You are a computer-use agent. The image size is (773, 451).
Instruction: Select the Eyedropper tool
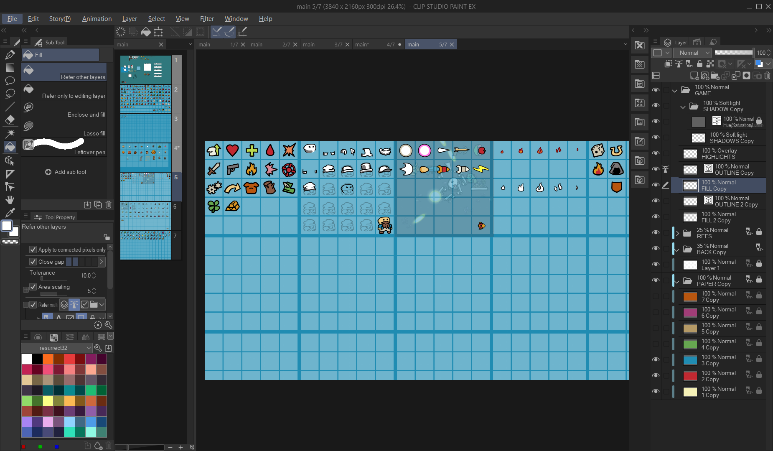click(x=10, y=212)
